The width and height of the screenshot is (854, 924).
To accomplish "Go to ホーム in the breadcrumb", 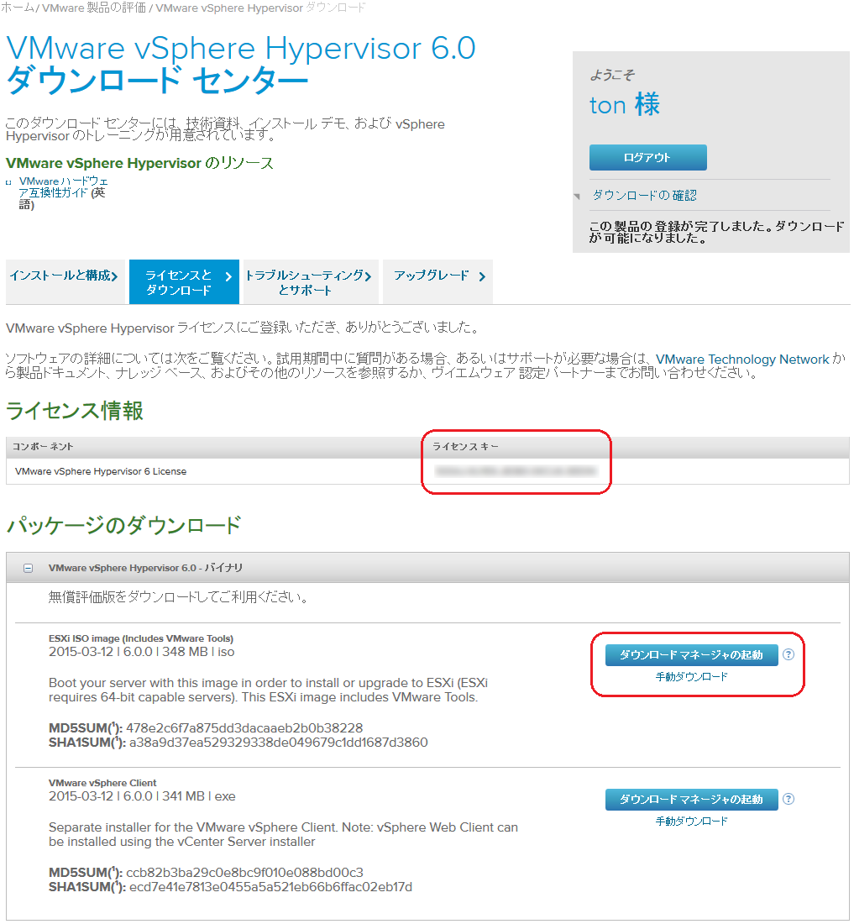I will (x=17, y=8).
